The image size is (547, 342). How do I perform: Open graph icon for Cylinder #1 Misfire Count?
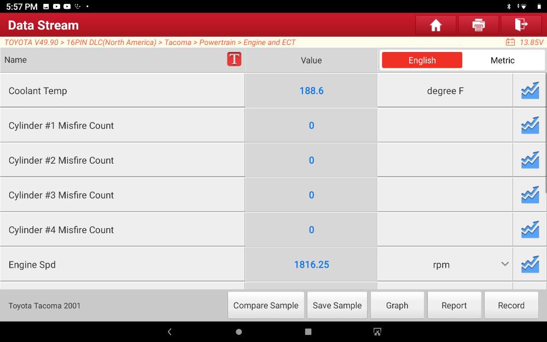tap(530, 126)
